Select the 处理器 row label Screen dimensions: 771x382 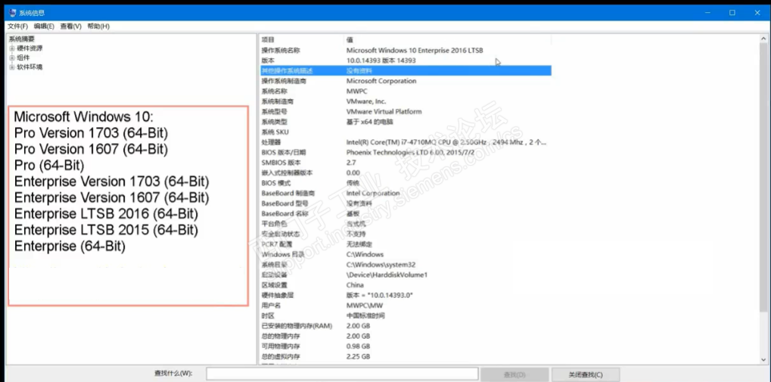pos(271,142)
